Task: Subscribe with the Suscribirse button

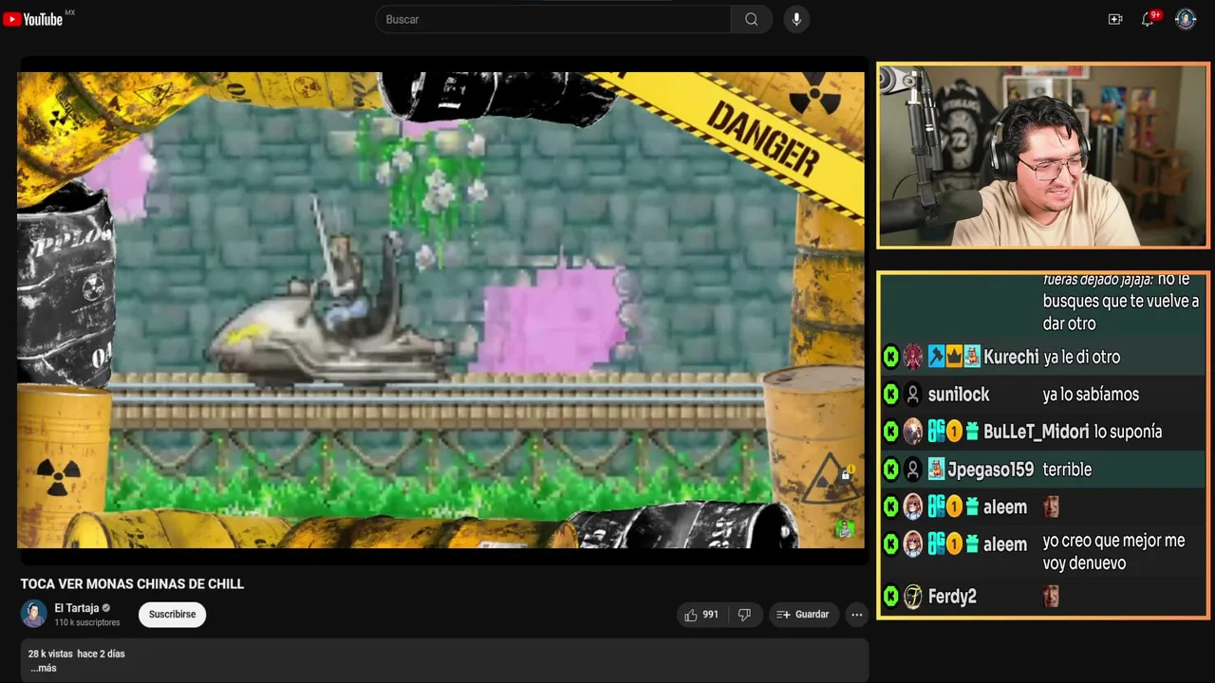Action: tap(172, 615)
